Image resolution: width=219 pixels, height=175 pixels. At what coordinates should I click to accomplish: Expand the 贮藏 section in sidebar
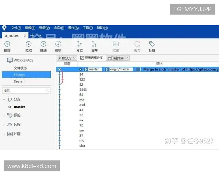point(4,134)
